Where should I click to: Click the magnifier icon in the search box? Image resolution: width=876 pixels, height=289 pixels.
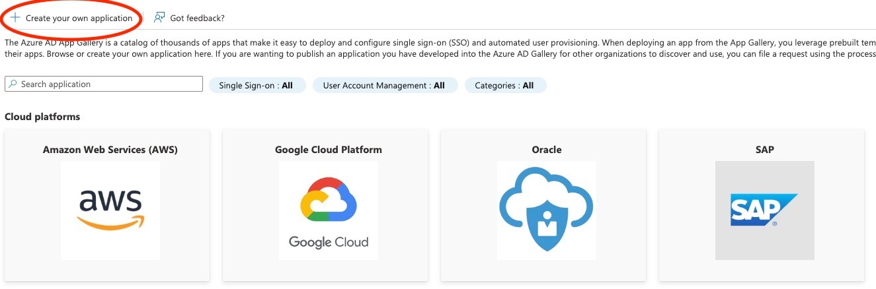[x=13, y=84]
